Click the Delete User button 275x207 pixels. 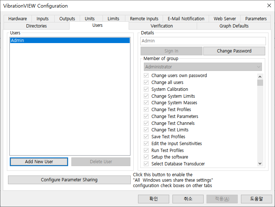pos(101,162)
